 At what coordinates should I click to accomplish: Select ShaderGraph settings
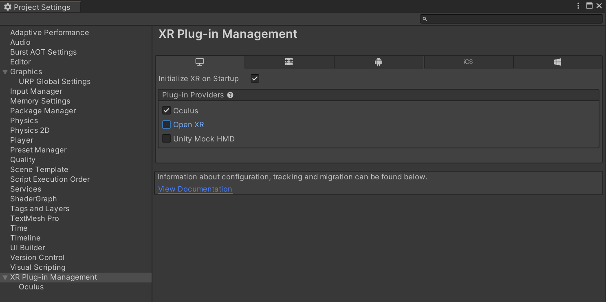(x=33, y=199)
